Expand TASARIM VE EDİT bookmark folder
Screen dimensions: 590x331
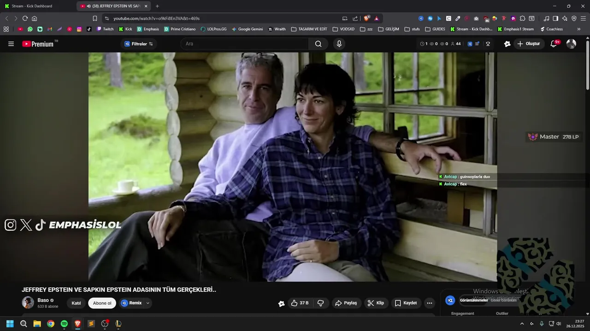click(x=309, y=29)
